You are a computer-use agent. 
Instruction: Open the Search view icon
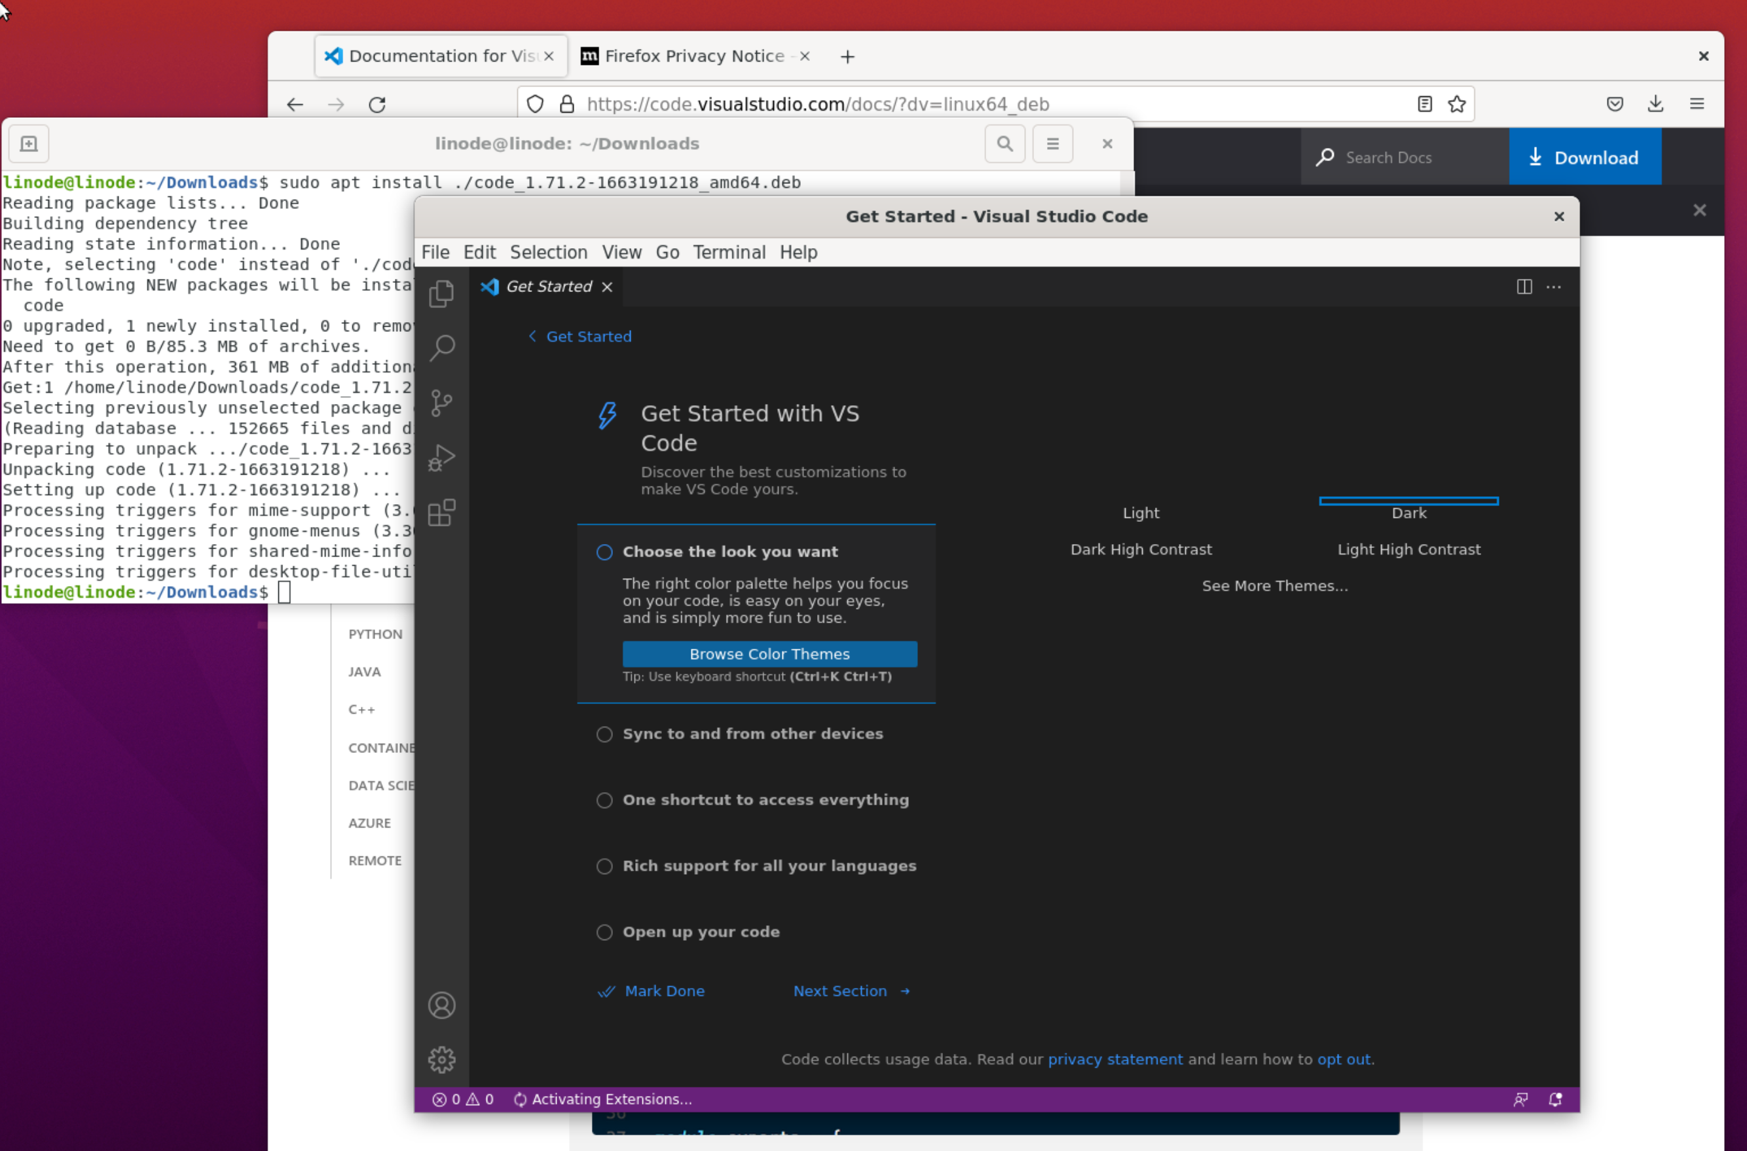tap(441, 348)
